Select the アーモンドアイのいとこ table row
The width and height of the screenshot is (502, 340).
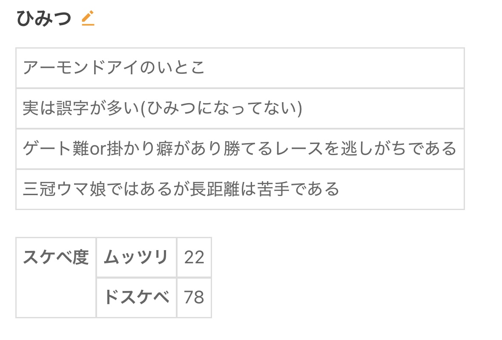click(240, 68)
